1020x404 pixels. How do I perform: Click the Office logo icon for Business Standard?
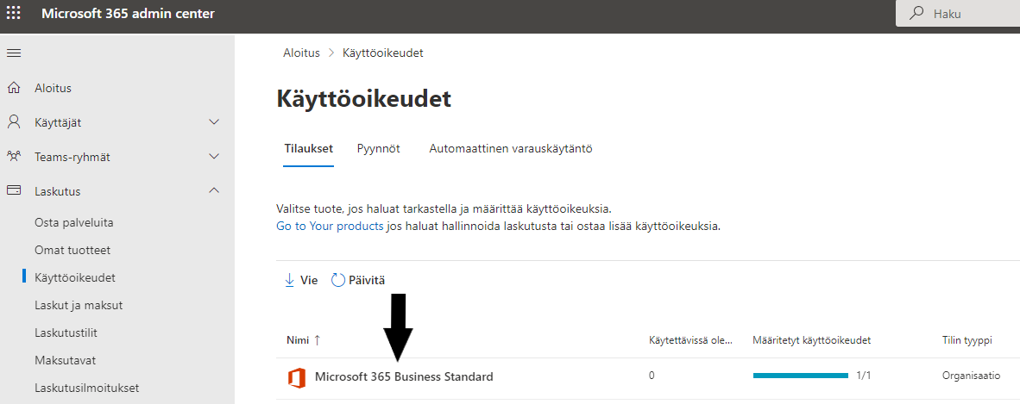pyautogui.click(x=297, y=376)
